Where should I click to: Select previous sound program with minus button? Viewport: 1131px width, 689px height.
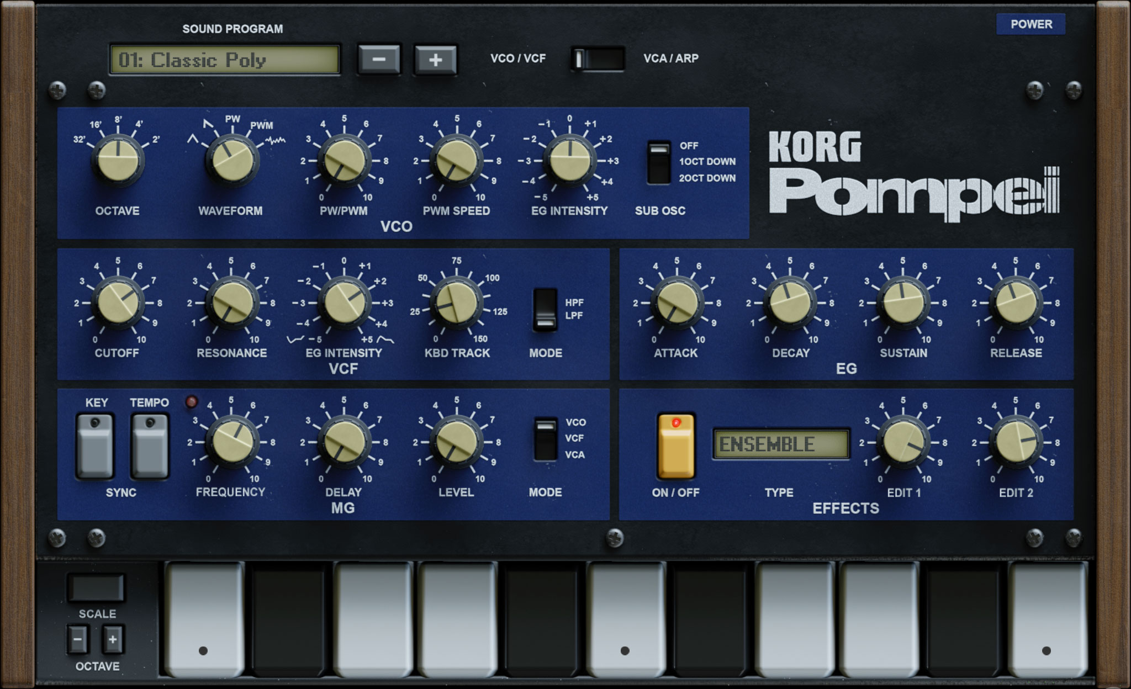click(x=379, y=59)
